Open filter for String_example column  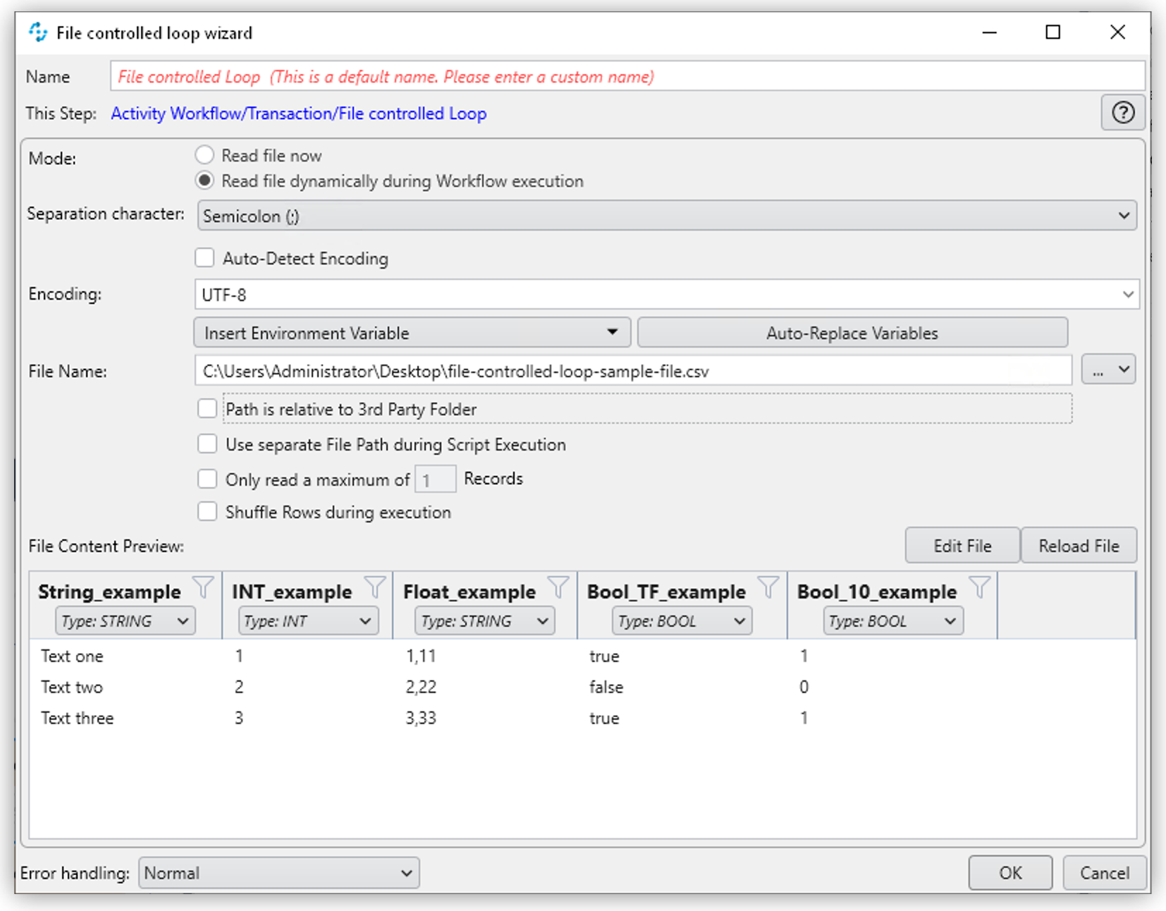pos(204,586)
